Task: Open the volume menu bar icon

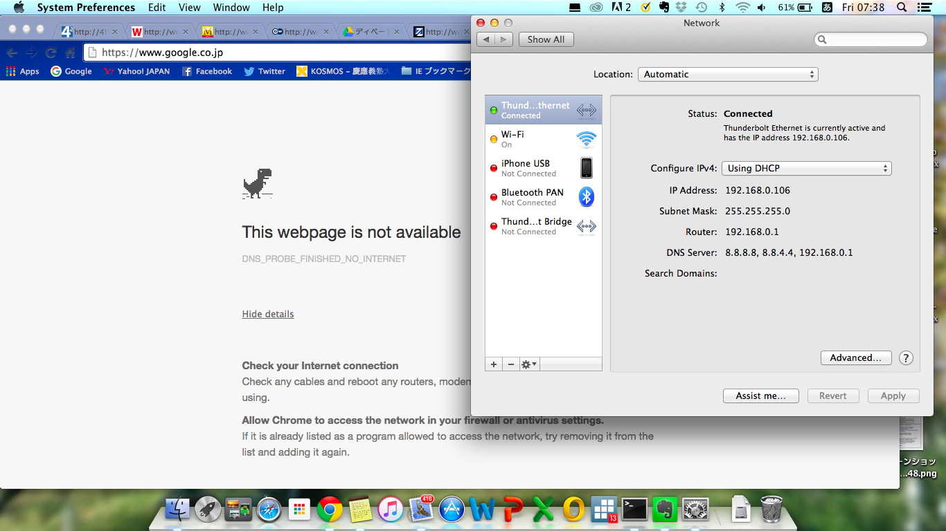Action: tap(762, 8)
